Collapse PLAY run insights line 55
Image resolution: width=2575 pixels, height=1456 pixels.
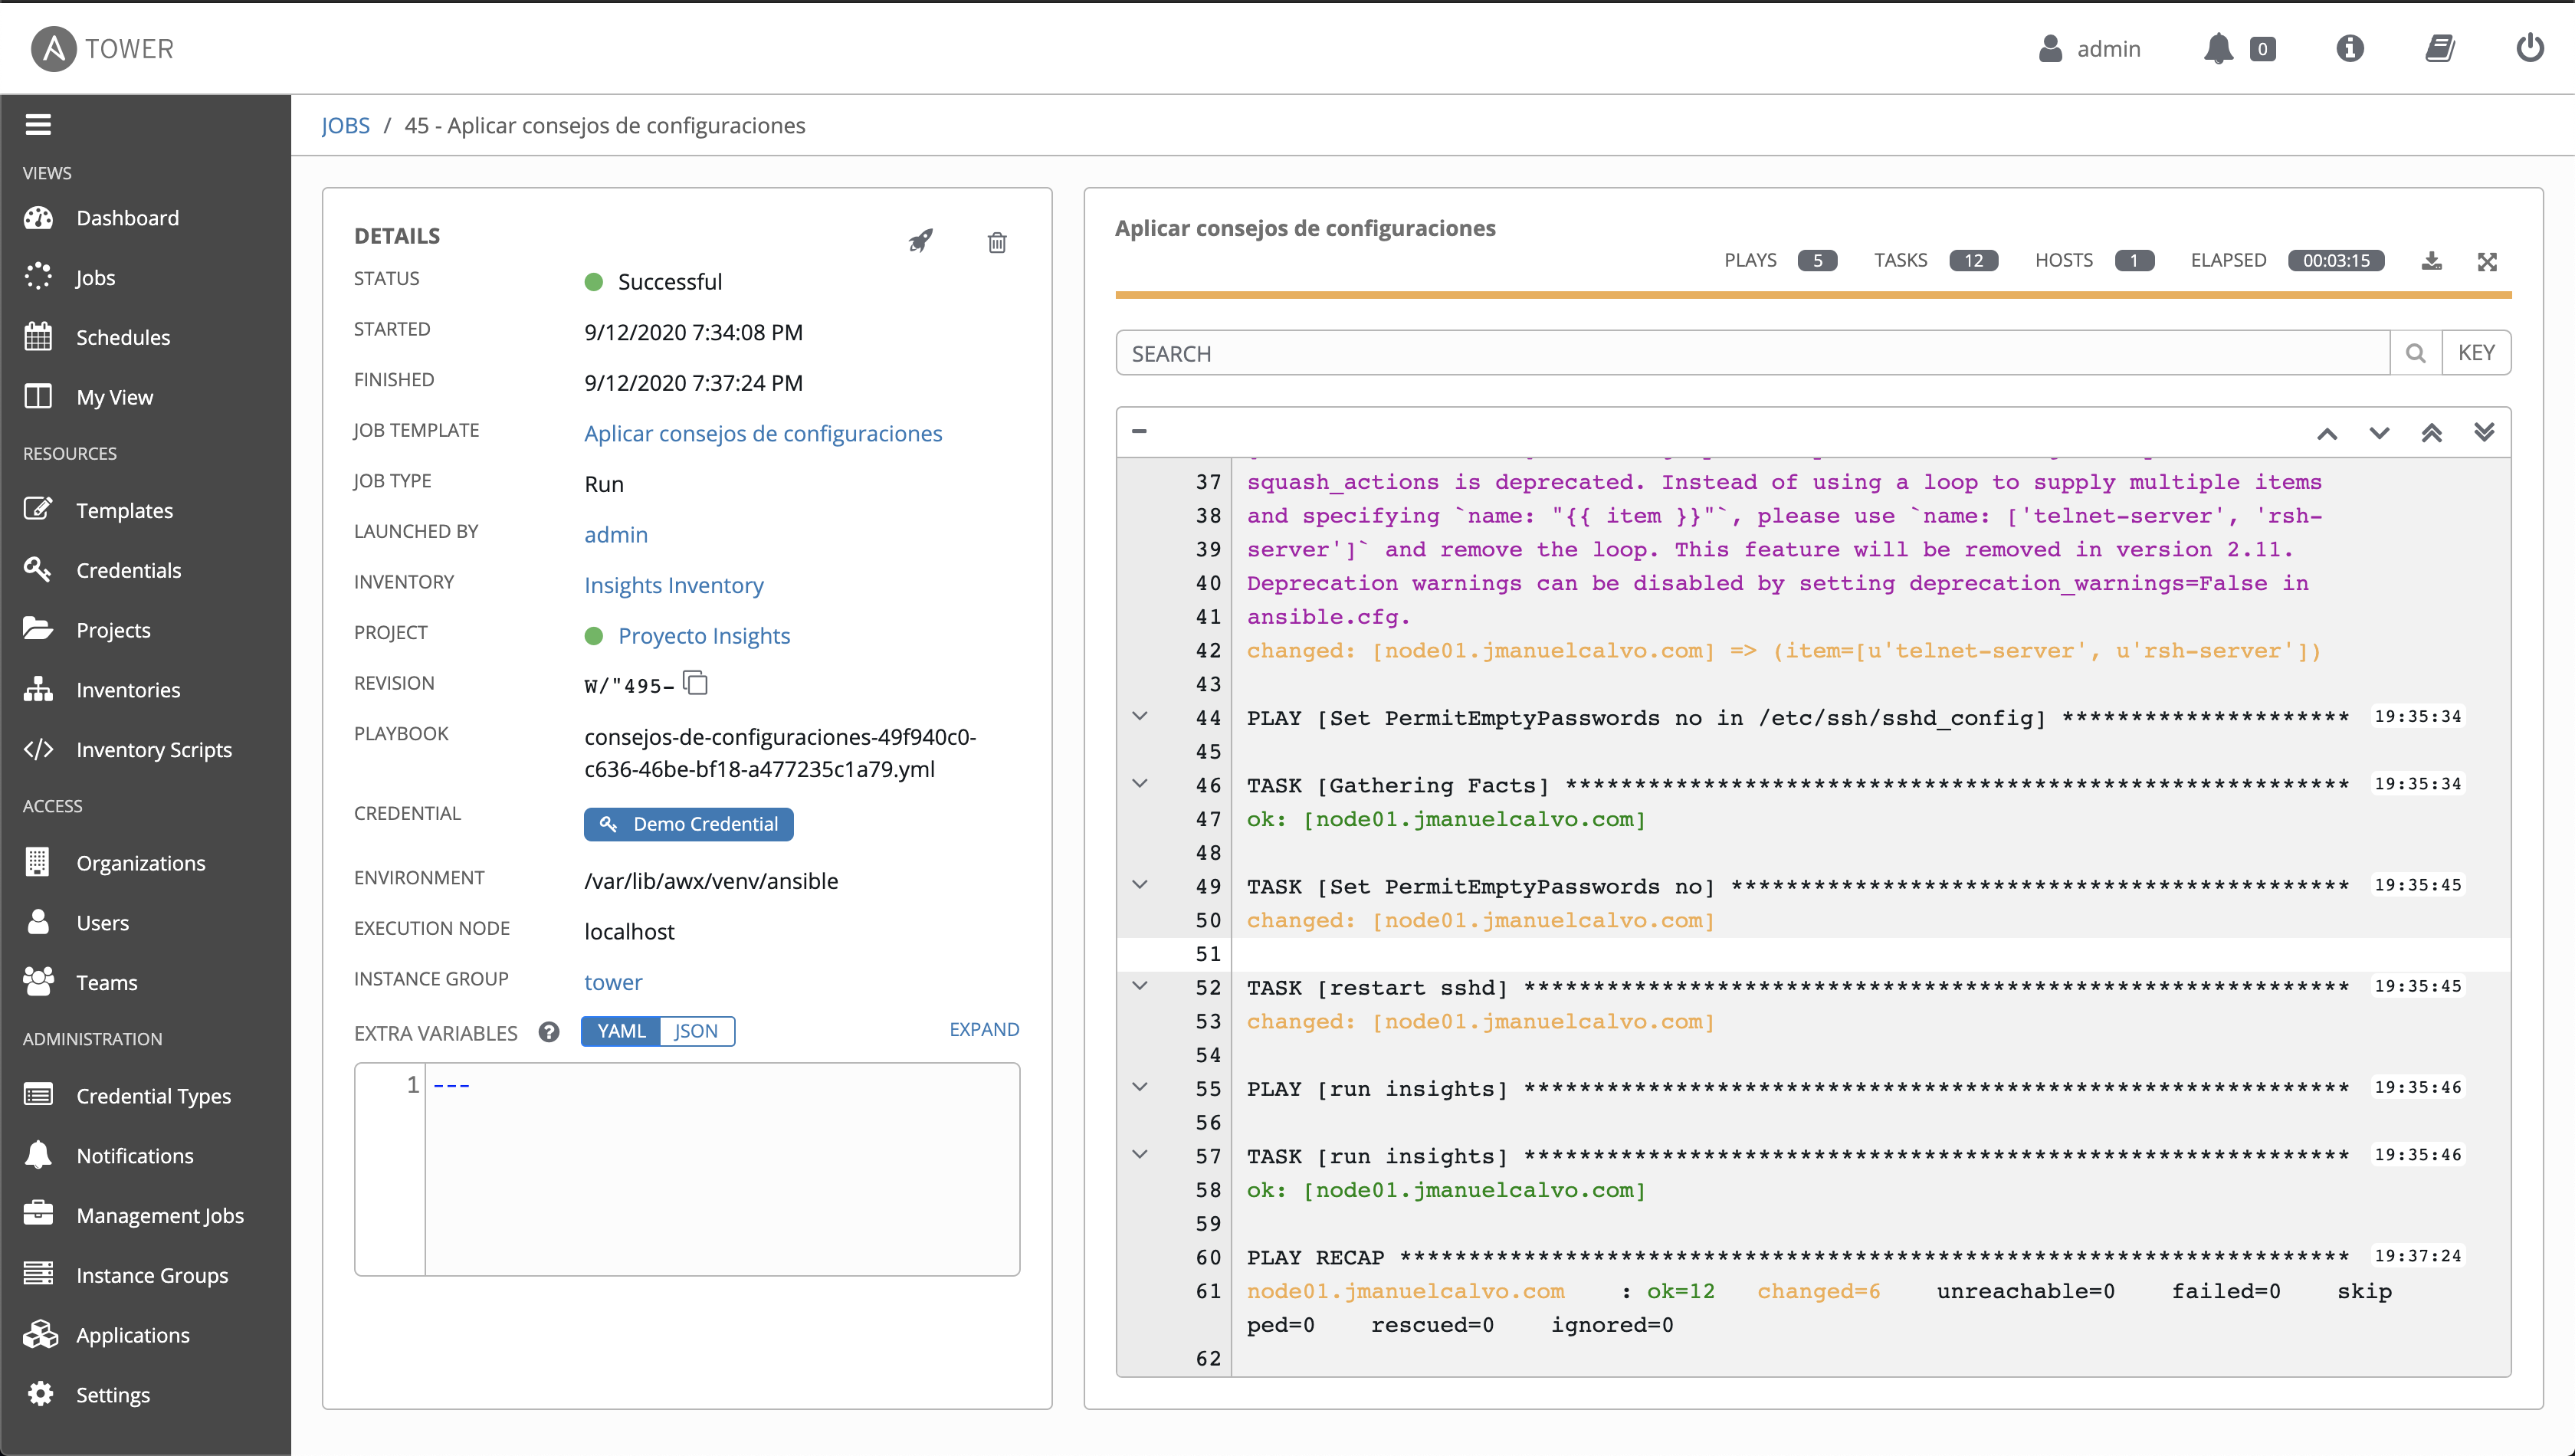[x=1139, y=1086]
